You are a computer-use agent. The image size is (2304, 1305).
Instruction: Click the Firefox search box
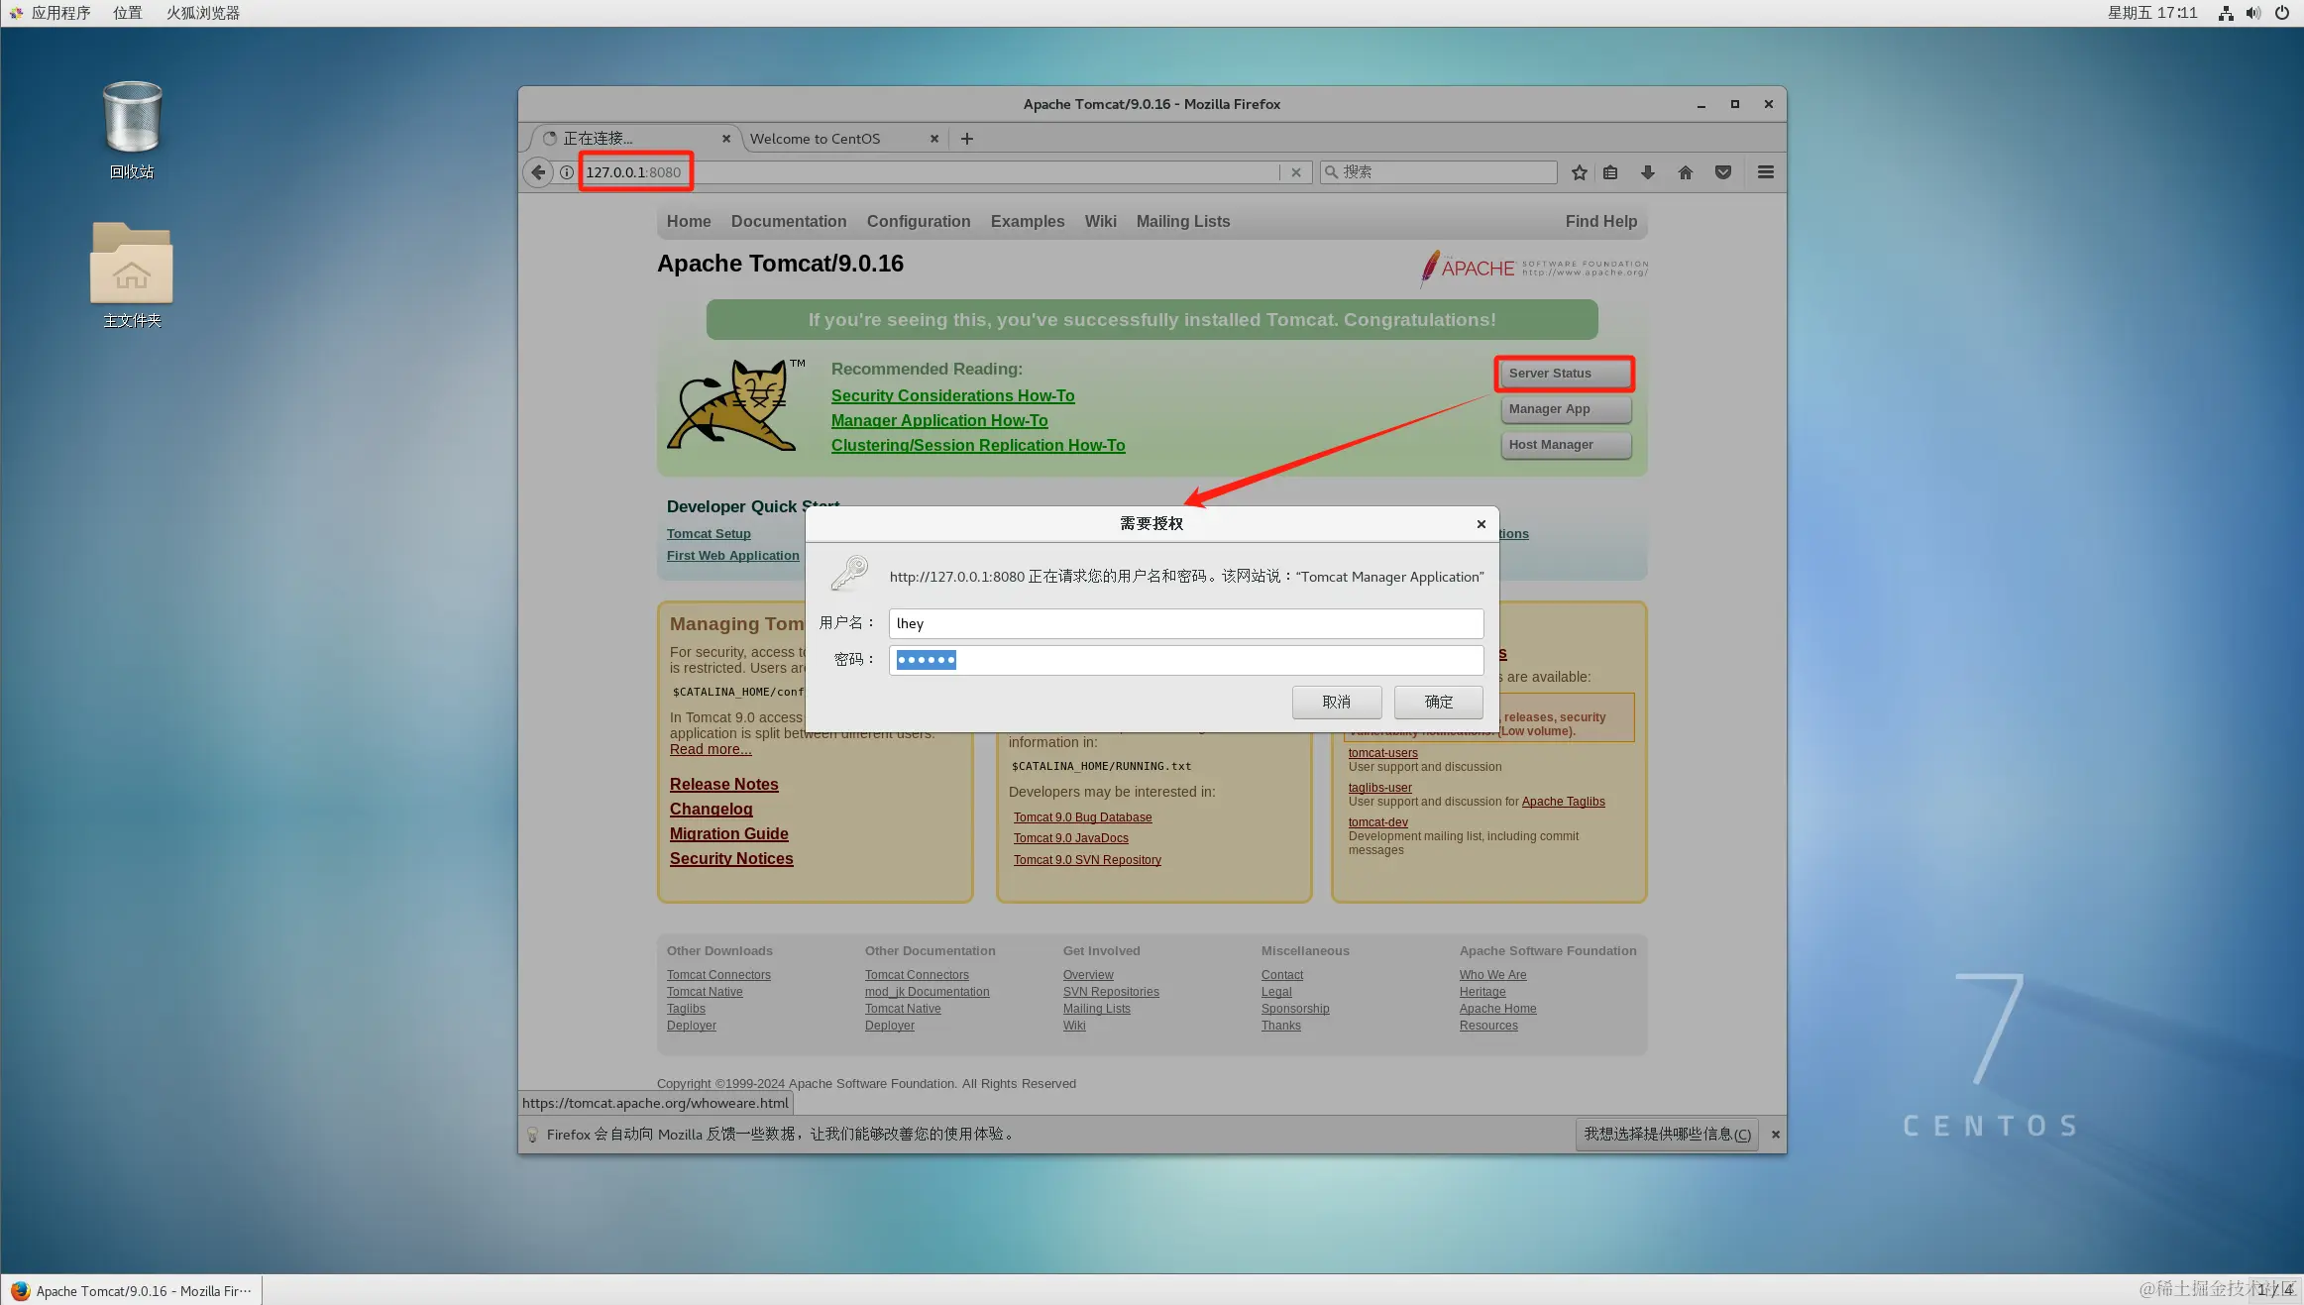pos(1438,172)
